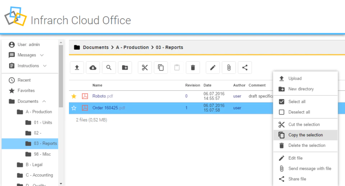
Task: Choose Send message with file
Action: [305, 169]
